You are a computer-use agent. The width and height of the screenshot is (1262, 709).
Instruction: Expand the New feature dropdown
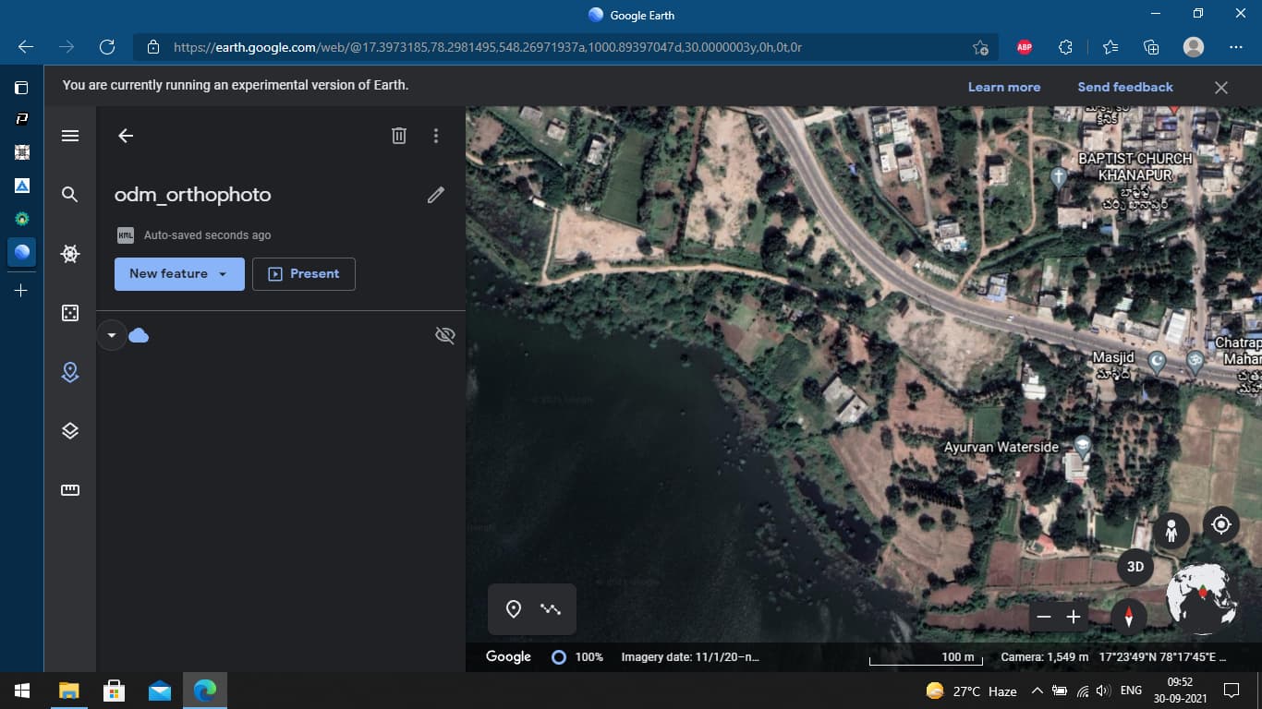tap(223, 273)
